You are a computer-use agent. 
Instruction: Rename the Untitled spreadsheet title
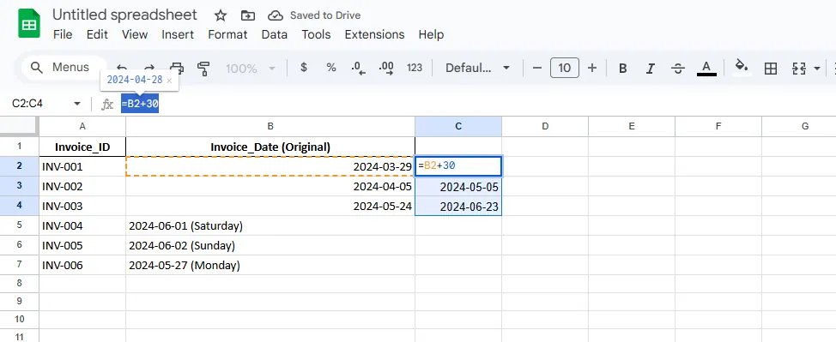tap(124, 15)
